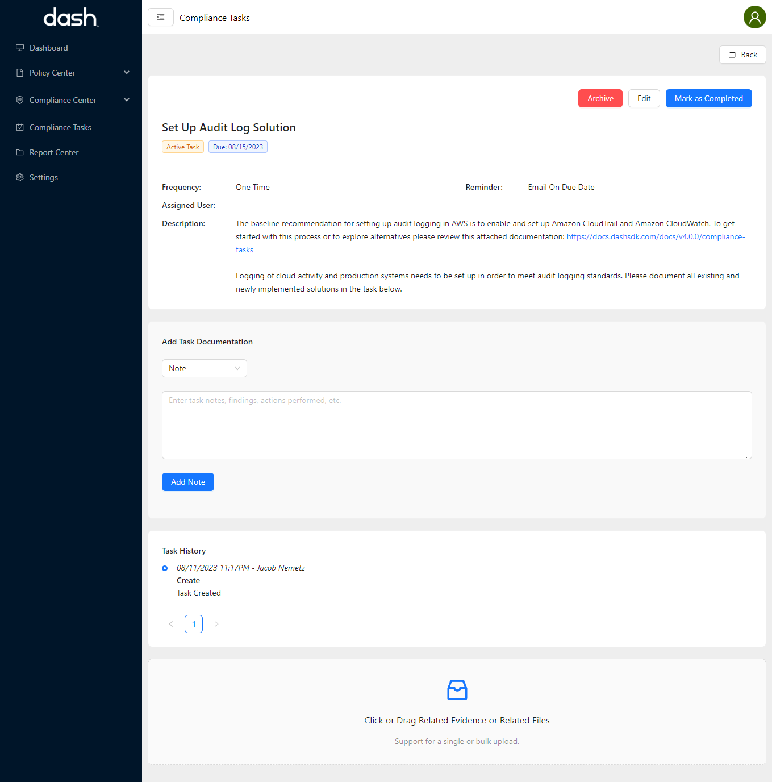Select the Report Center sidebar icon
This screenshot has width=772, height=782.
point(20,152)
